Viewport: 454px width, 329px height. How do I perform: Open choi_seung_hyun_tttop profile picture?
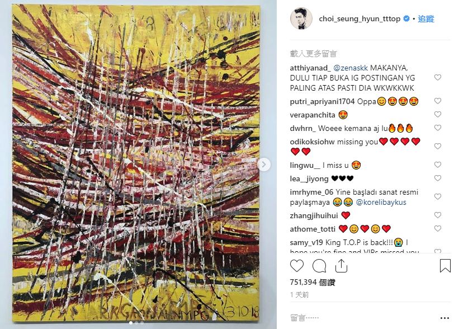301,19
